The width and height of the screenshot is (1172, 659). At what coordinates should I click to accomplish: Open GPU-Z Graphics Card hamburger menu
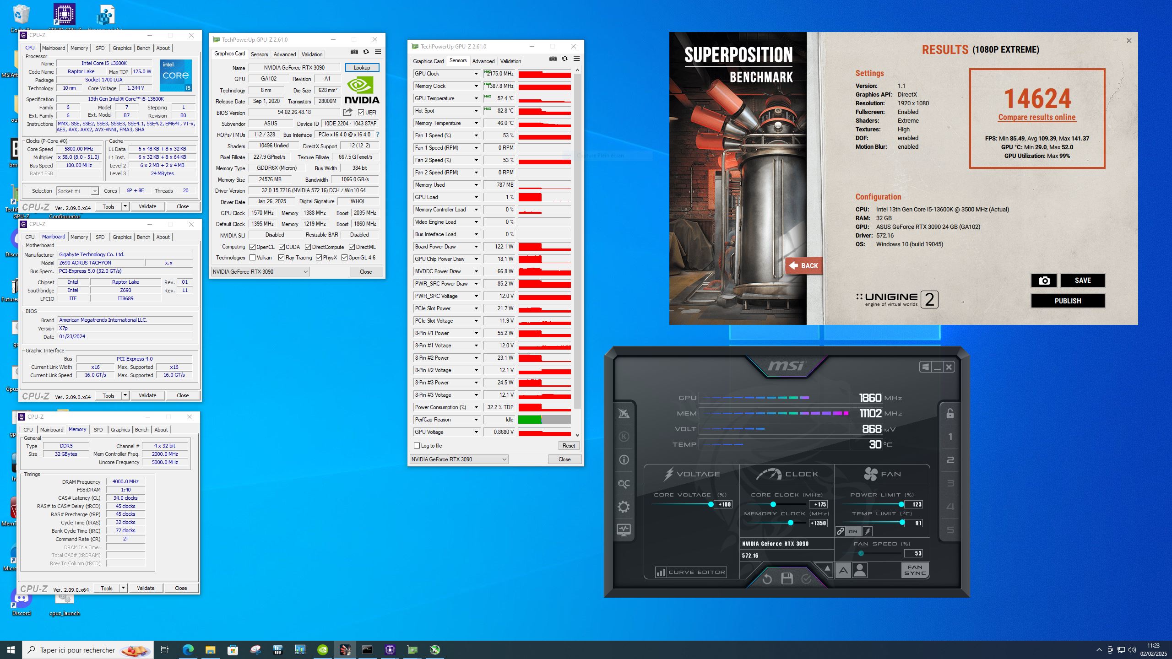coord(378,52)
